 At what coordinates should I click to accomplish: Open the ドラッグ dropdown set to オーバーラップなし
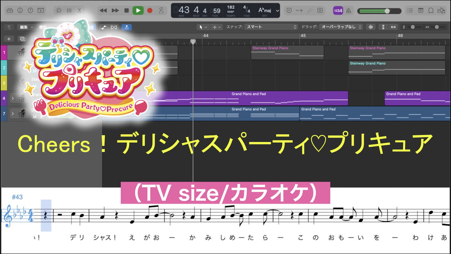point(341,27)
